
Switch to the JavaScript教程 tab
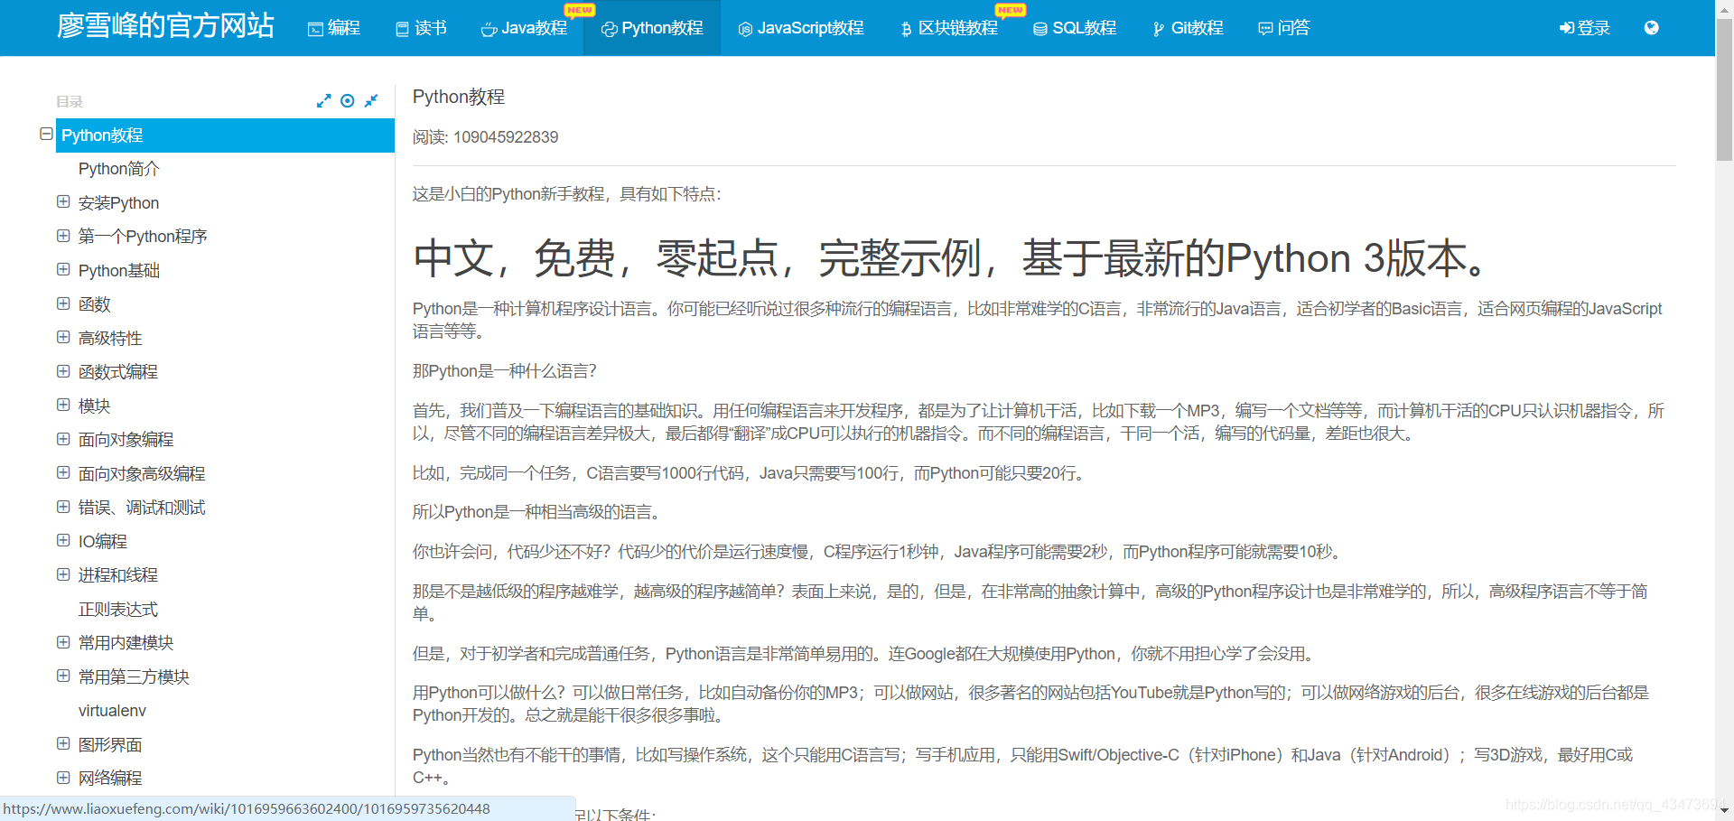pyautogui.click(x=800, y=28)
